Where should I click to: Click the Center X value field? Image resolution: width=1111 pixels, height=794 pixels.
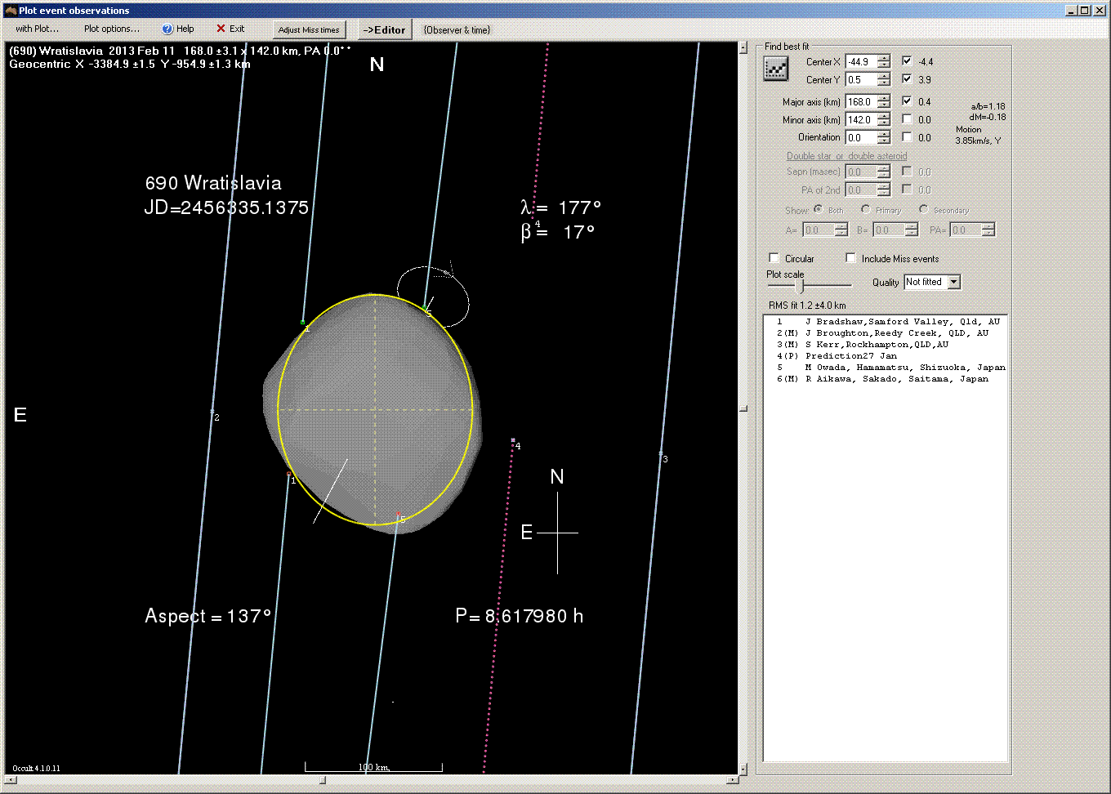861,61
